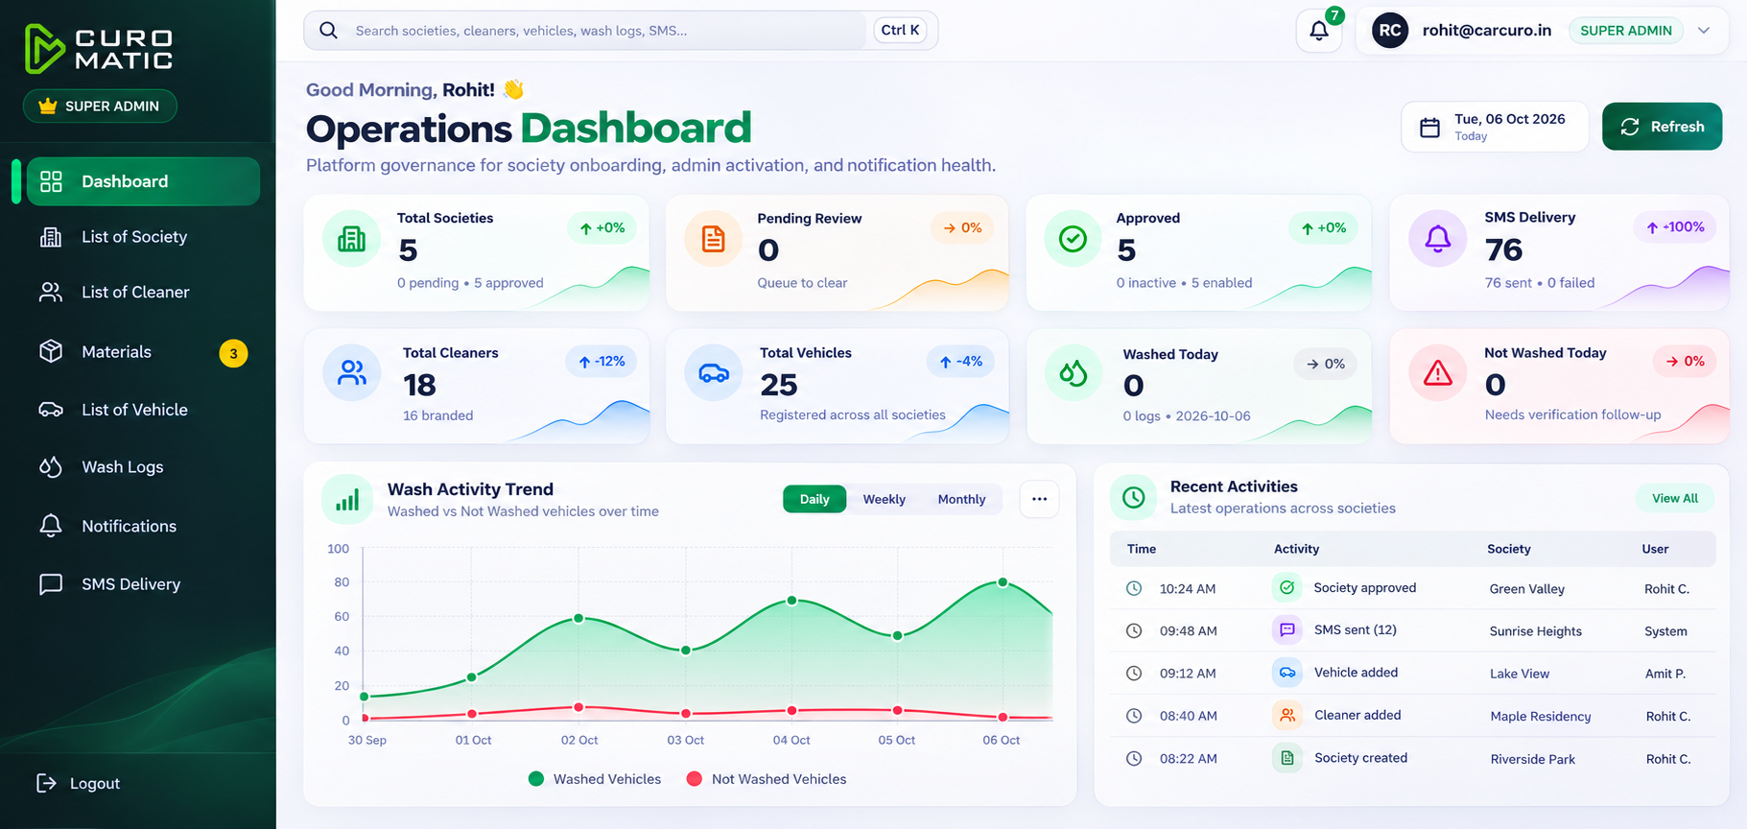Open the date picker showing Tue, 06 Oct 2026
The height and width of the screenshot is (829, 1747).
click(1495, 127)
